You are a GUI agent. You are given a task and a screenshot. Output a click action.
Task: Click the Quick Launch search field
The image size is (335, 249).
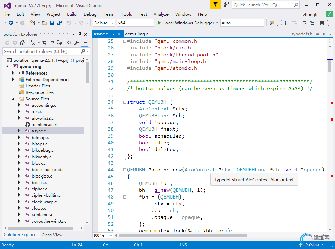[262, 5]
